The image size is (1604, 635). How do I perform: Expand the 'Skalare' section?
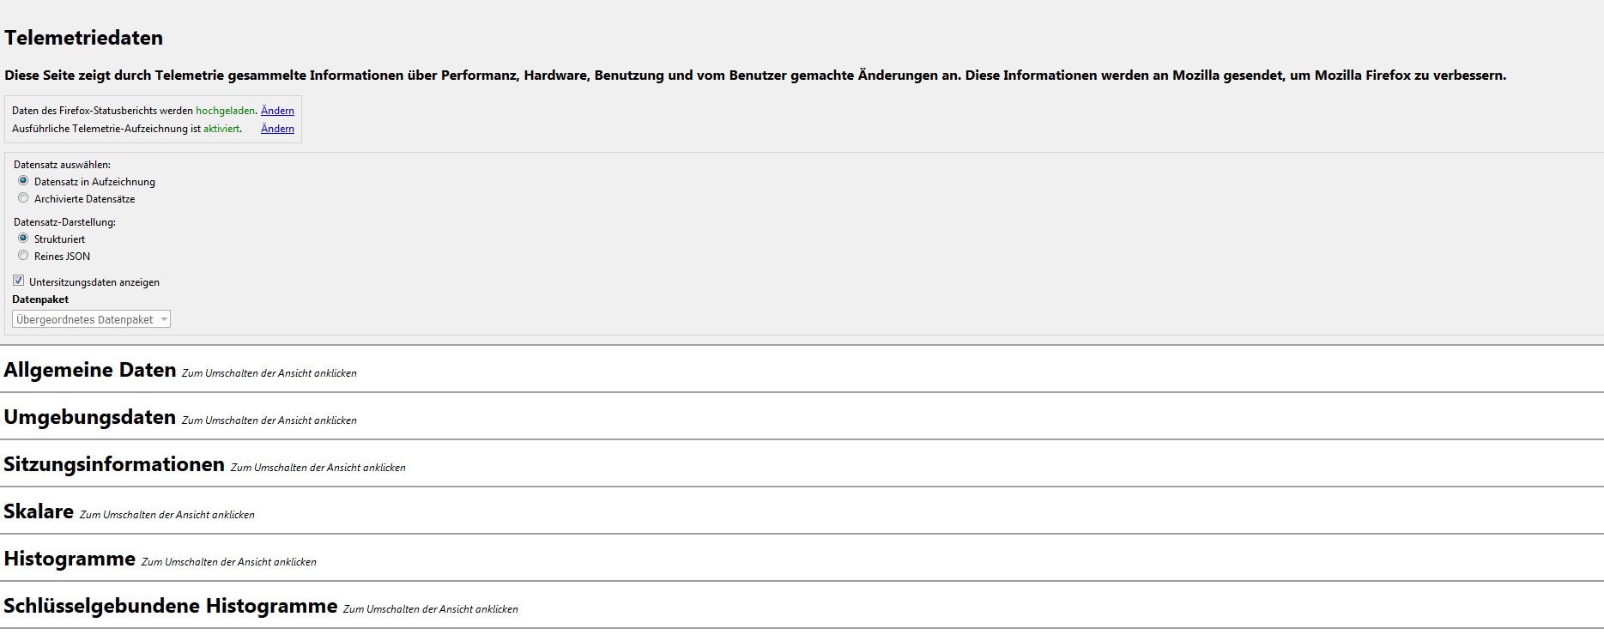[x=39, y=511]
